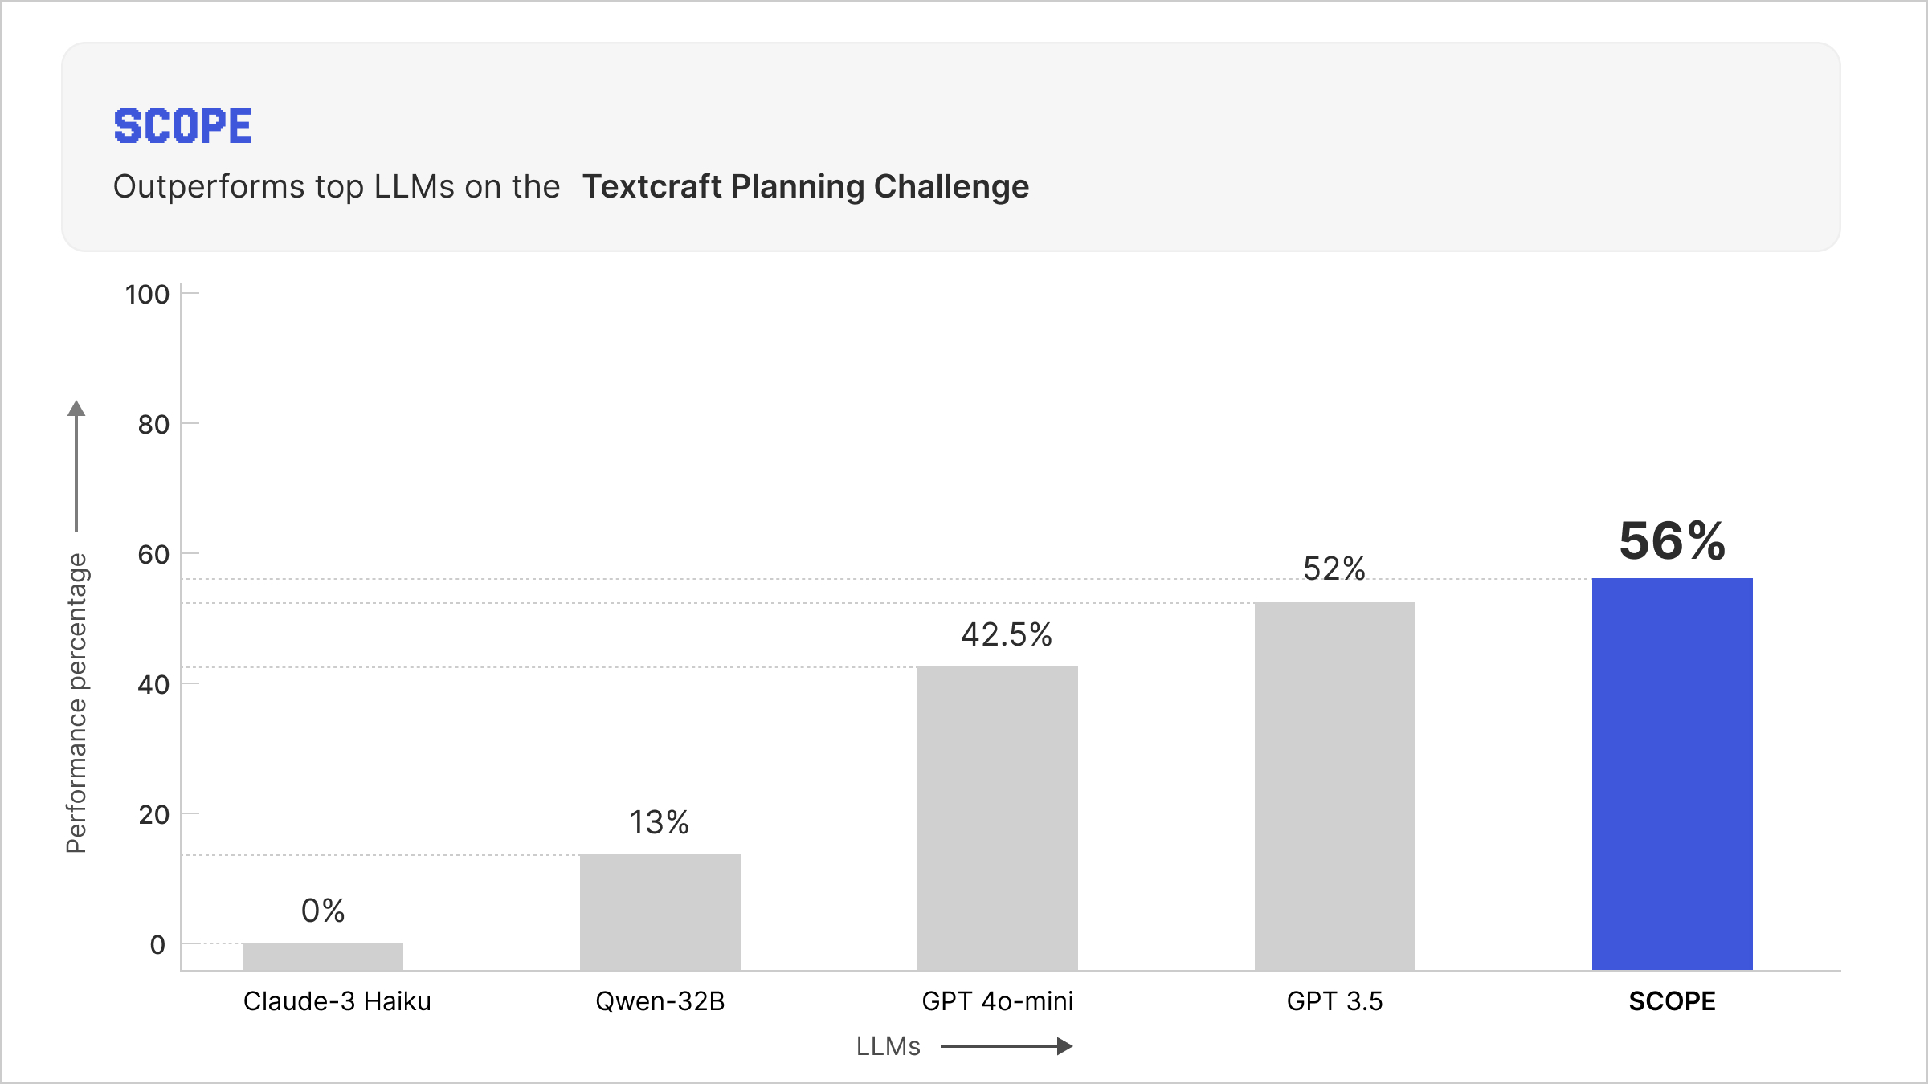Select the blue SCOPE bar

[x=1672, y=774]
